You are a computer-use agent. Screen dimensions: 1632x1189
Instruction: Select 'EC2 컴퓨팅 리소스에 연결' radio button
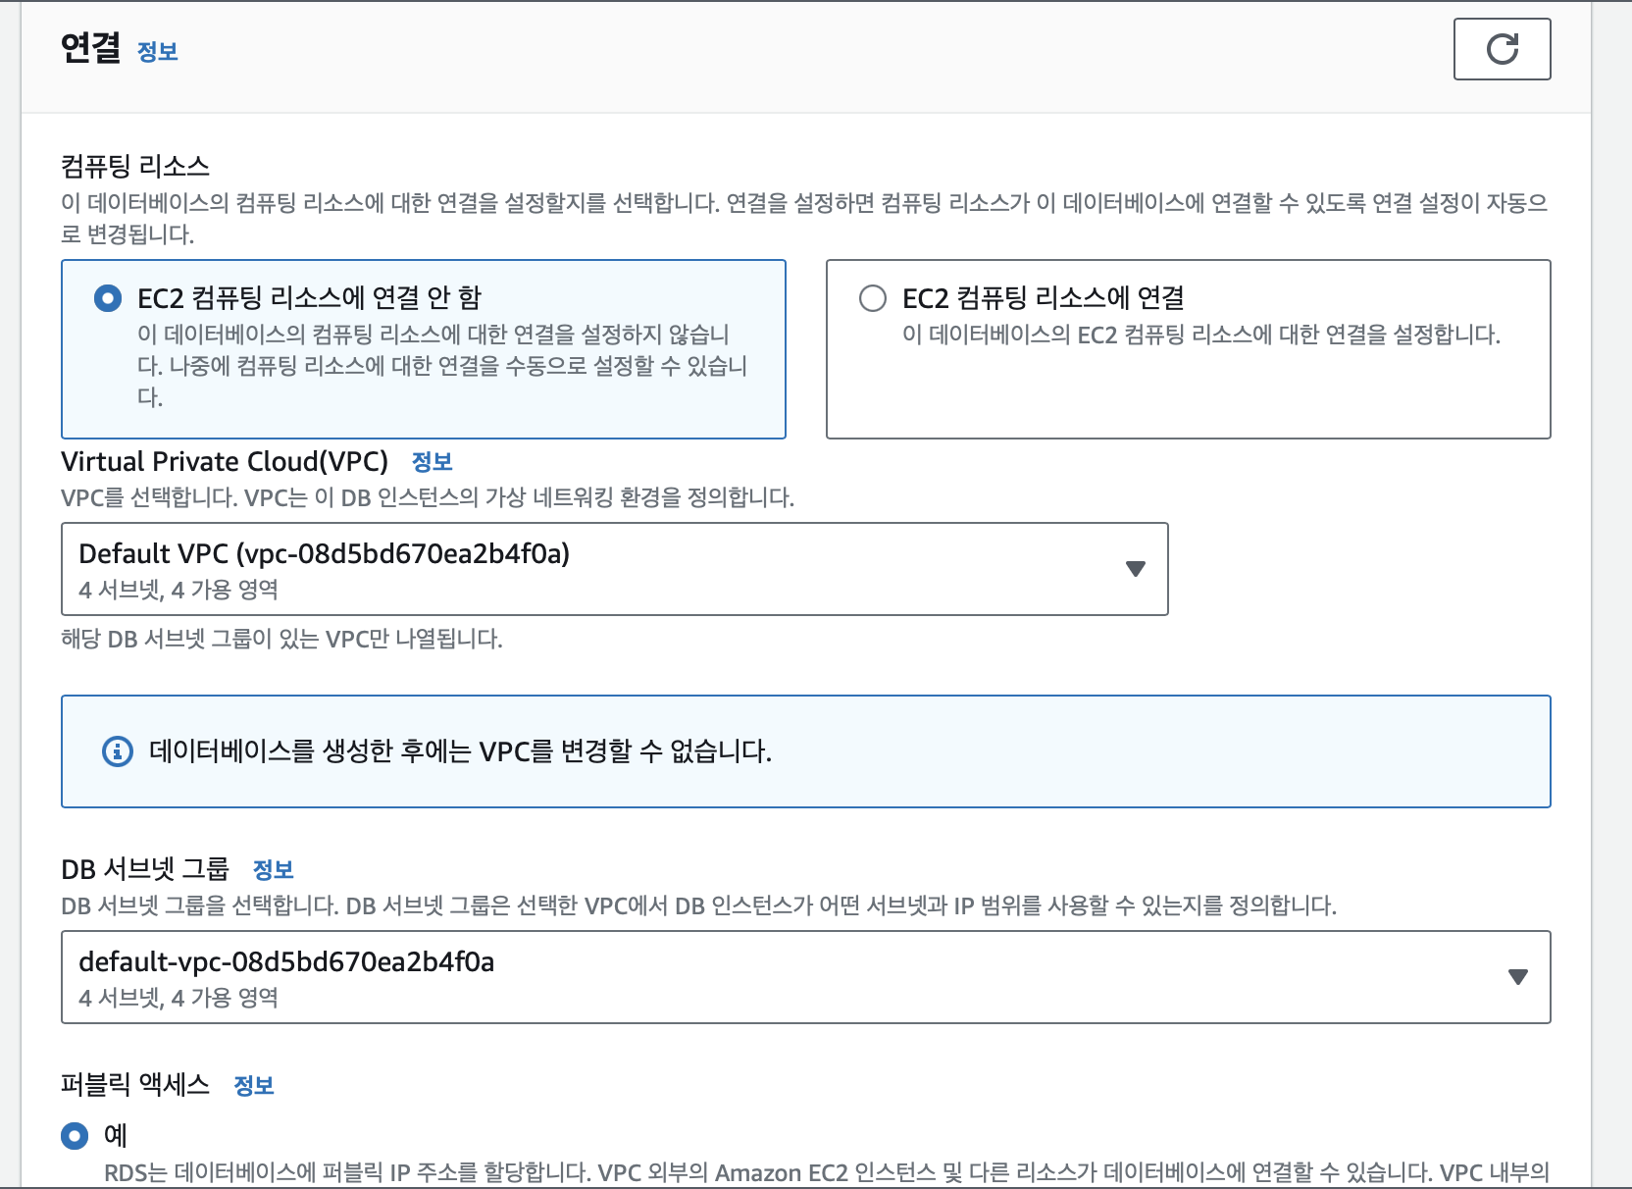(x=873, y=298)
